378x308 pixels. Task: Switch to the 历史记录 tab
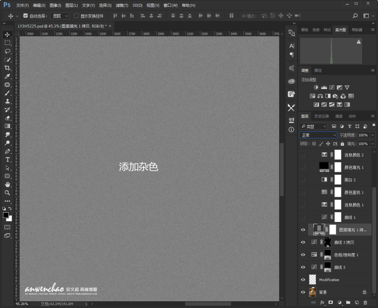pos(322,116)
